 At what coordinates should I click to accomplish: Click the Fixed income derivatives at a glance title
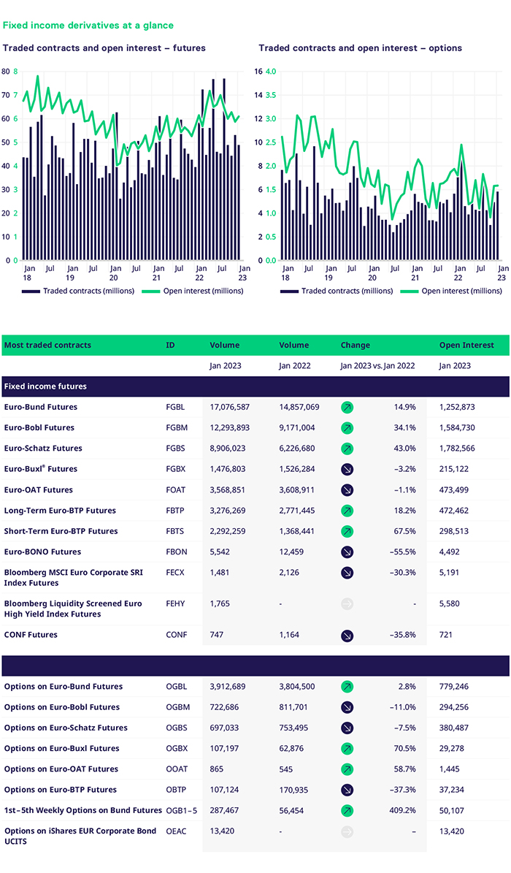coord(88,26)
